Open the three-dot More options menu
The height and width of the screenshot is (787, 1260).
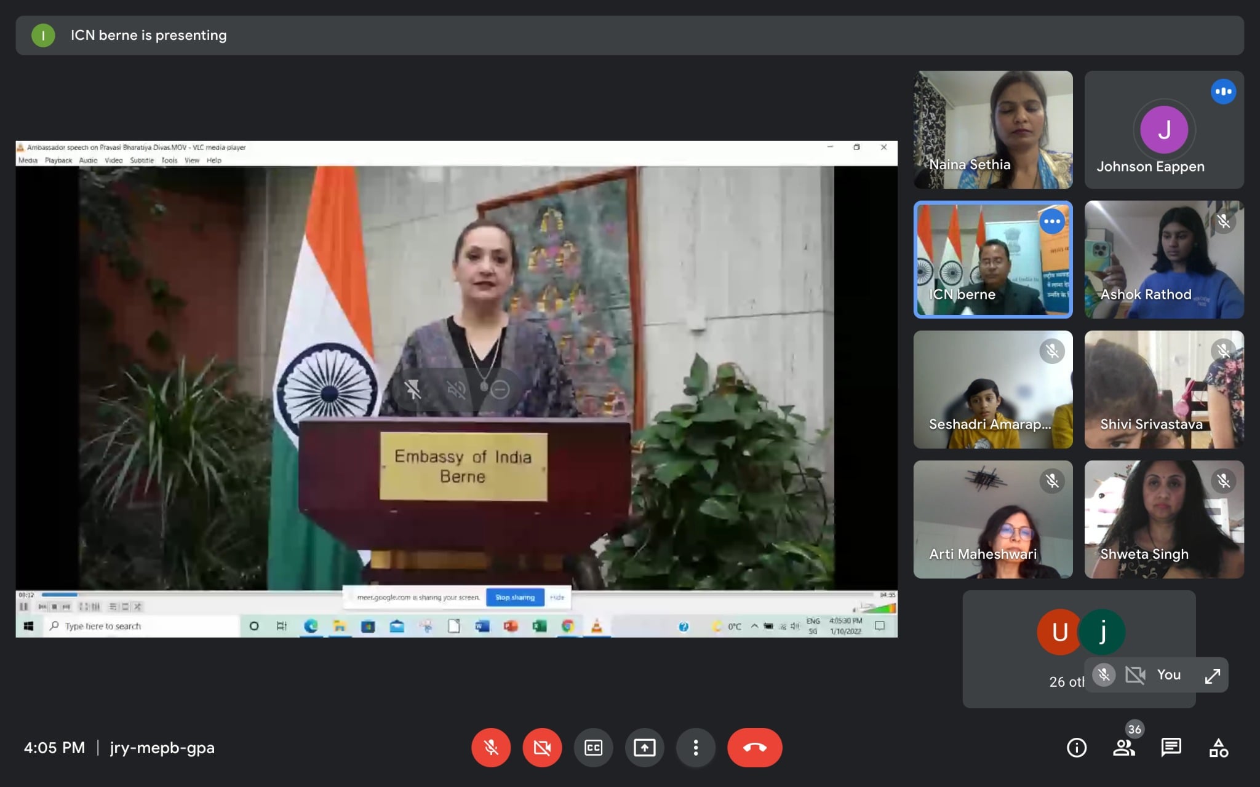pos(695,748)
